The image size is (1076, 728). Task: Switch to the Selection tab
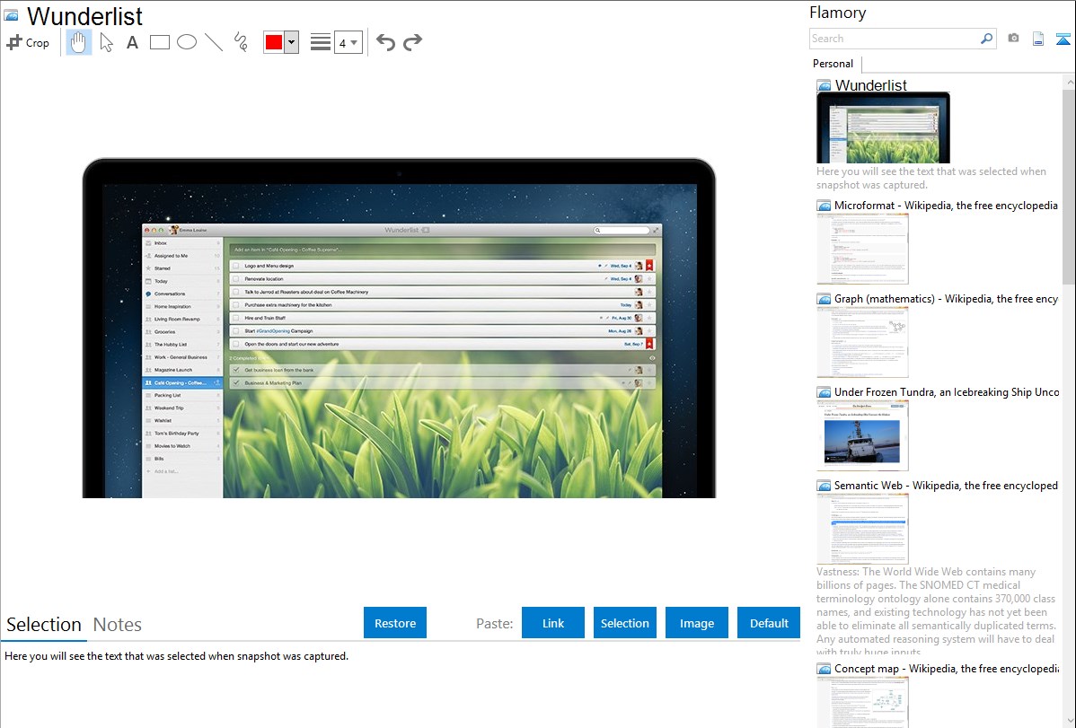click(44, 625)
